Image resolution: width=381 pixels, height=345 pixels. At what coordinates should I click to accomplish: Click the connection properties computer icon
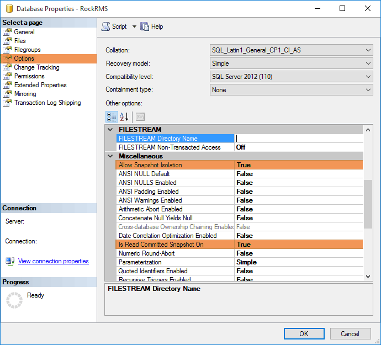point(10,261)
